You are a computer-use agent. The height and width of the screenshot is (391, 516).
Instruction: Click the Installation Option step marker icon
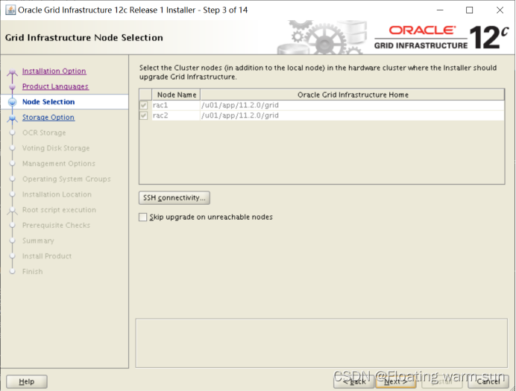13,71
